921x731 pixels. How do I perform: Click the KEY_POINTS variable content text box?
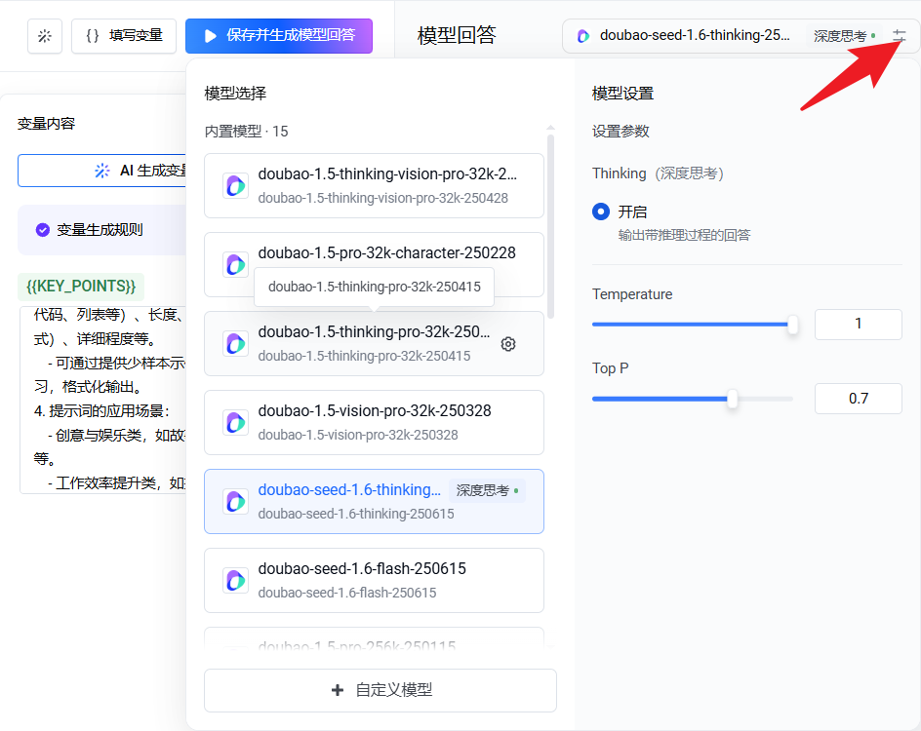[x=103, y=399]
